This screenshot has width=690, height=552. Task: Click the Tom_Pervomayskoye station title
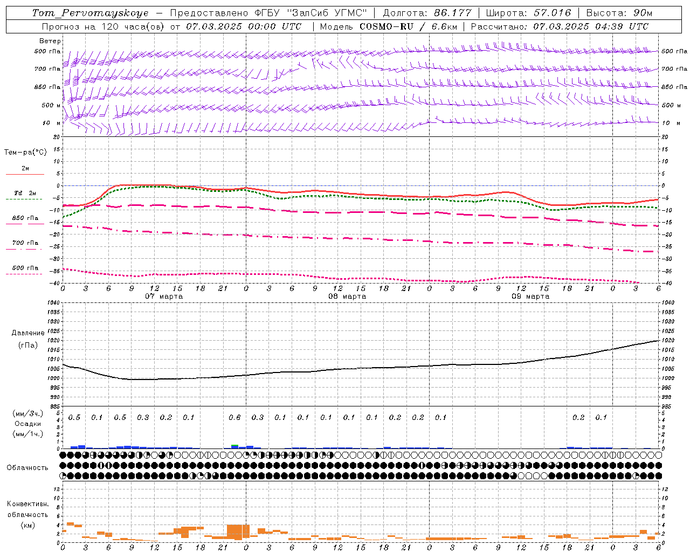90,13
